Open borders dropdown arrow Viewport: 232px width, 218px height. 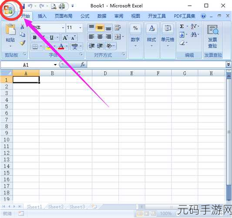click(41, 47)
